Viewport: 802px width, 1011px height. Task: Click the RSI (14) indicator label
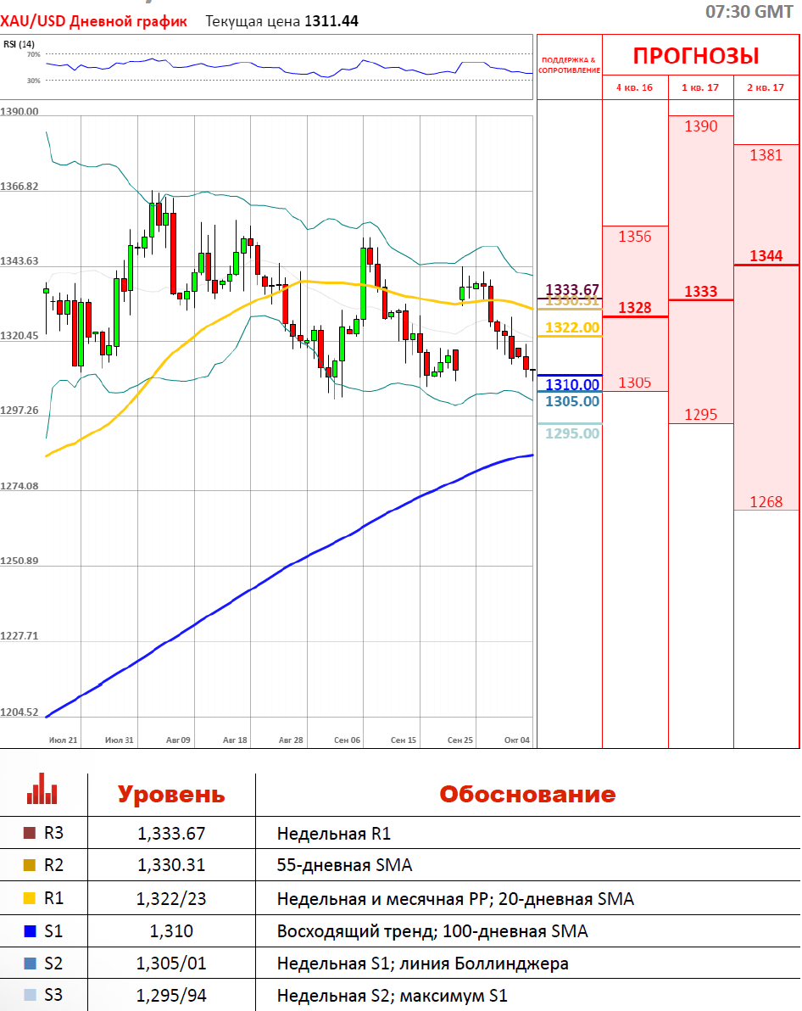(19, 44)
